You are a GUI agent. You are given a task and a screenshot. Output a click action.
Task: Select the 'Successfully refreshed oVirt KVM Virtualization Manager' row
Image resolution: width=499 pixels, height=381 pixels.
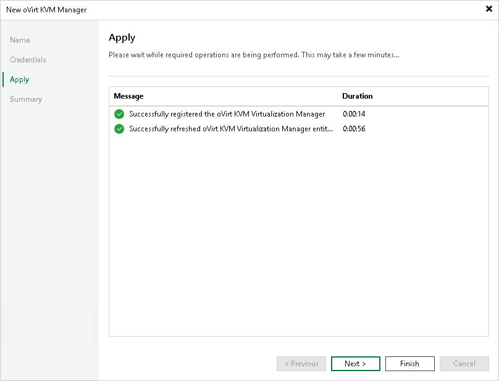click(x=298, y=129)
